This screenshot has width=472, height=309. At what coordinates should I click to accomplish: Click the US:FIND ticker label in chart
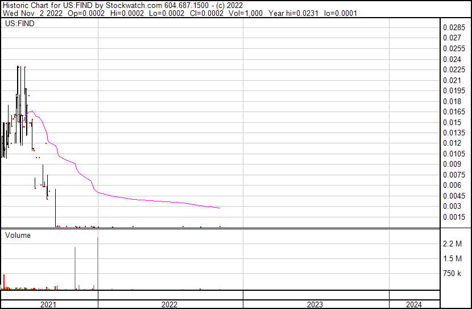click(x=18, y=24)
